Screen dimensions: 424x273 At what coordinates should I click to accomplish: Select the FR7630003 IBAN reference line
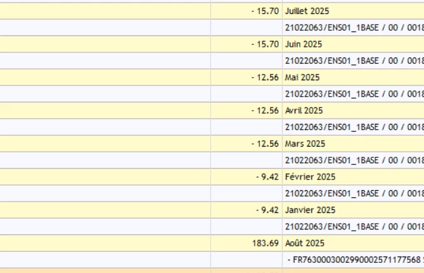(356, 260)
